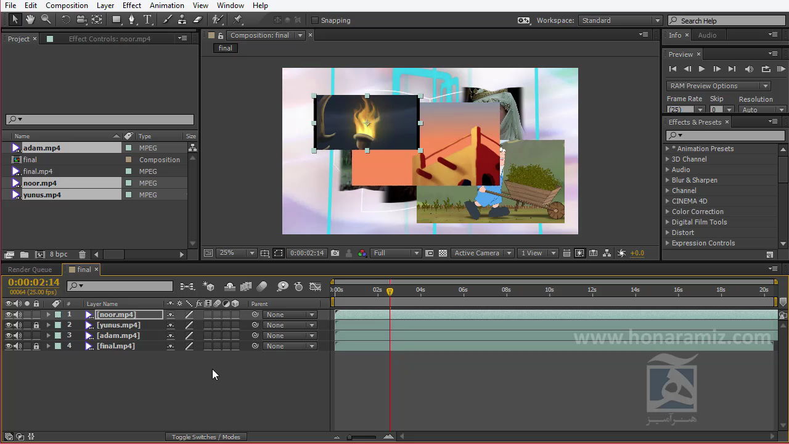
Task: Open the Layer menu
Action: 105,5
